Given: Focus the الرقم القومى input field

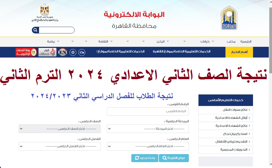Looking at the screenshot, I should [148, 111].
